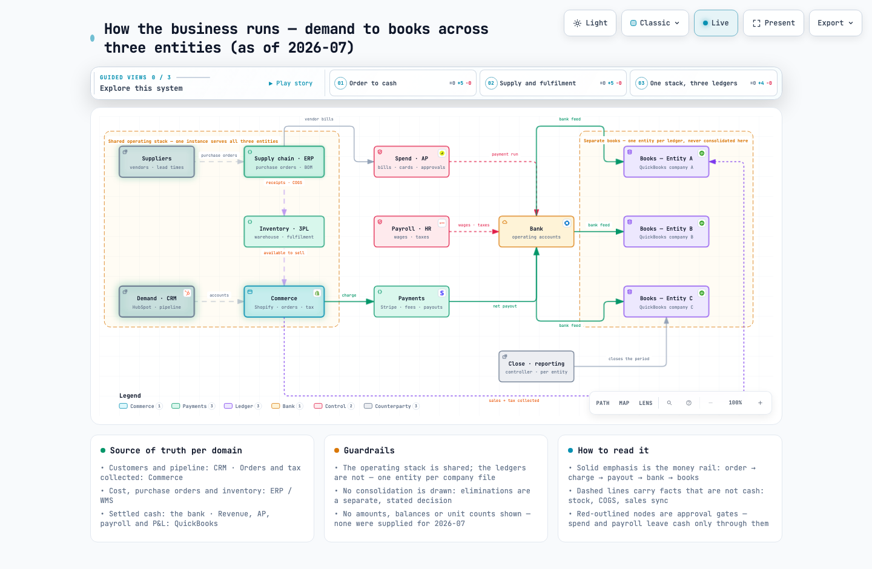Click the 'vendor bills' edge label
872x569 pixels.
(319, 119)
